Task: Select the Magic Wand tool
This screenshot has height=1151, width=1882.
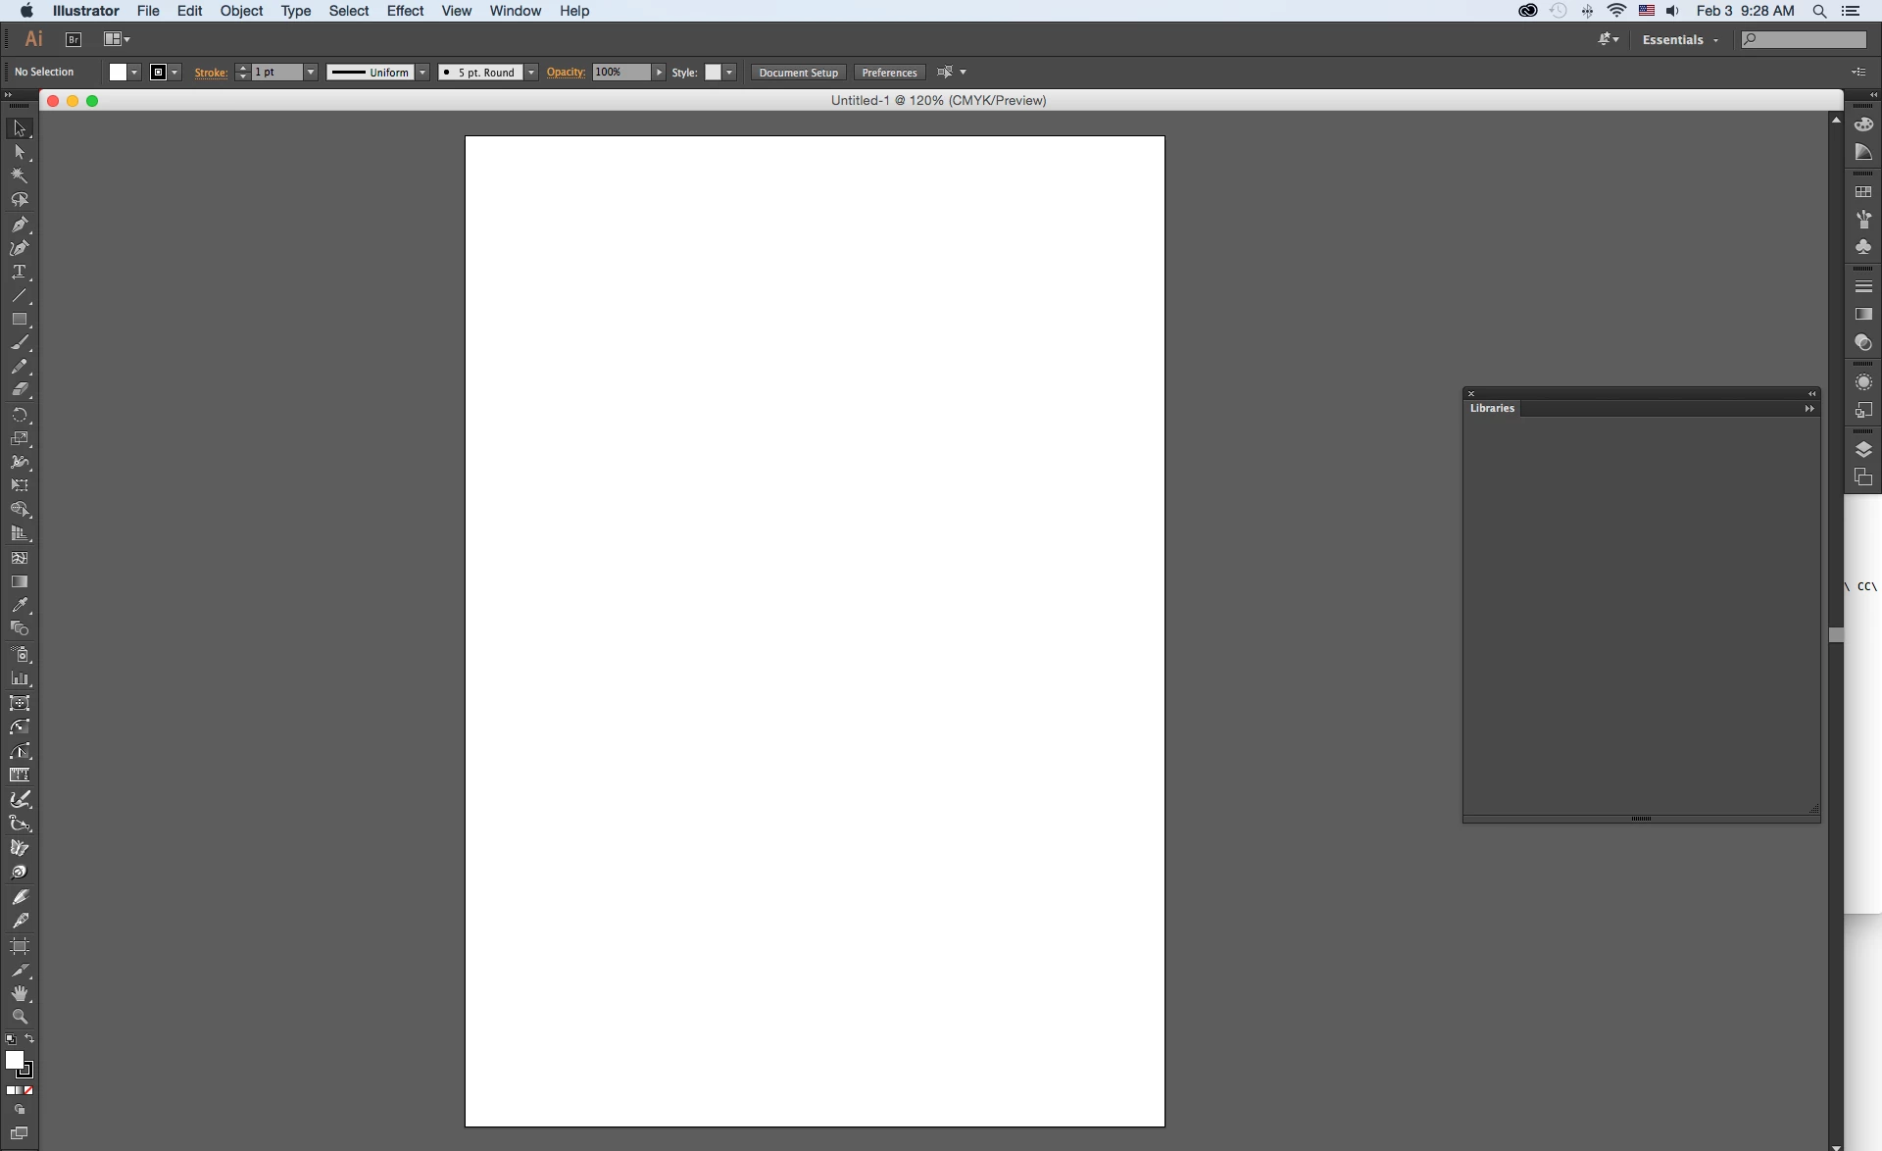Action: [x=19, y=175]
